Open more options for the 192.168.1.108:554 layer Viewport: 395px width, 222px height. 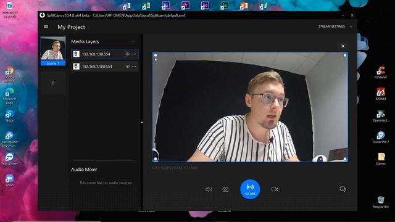click(134, 67)
